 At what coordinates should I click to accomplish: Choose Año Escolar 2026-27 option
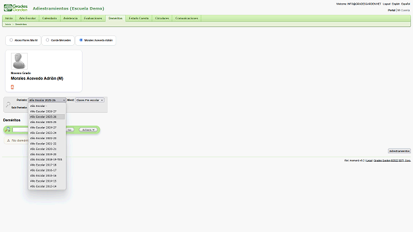pyautogui.click(x=47, y=111)
